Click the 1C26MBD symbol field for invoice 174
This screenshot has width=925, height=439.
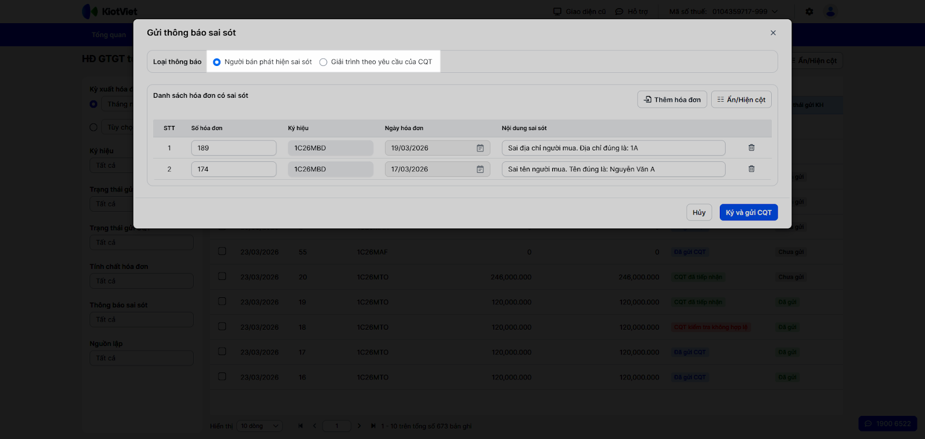pyautogui.click(x=331, y=169)
